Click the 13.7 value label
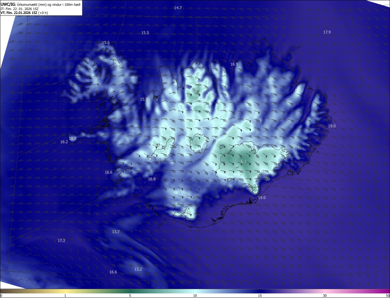The image size is (390, 298). 115,232
